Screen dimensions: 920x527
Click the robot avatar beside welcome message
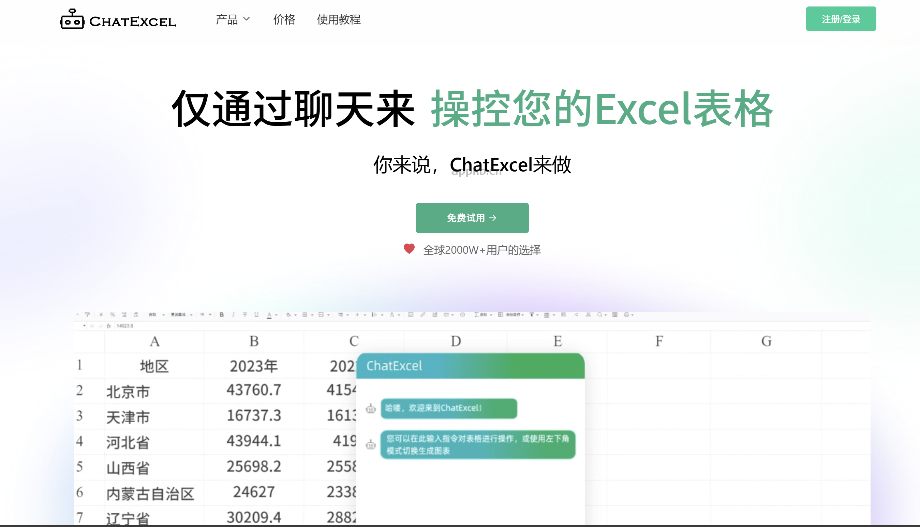[371, 409]
